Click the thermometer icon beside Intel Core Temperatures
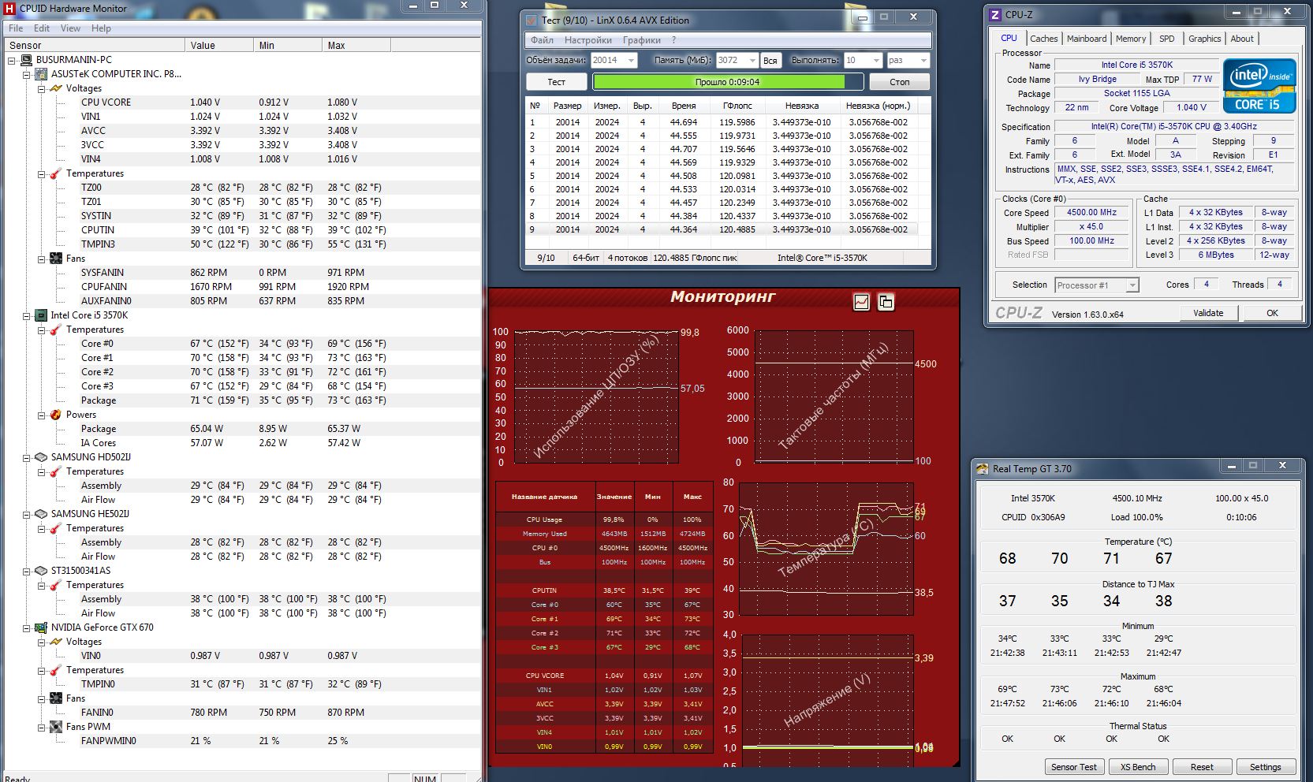Image resolution: width=1313 pixels, height=782 pixels. tap(56, 330)
